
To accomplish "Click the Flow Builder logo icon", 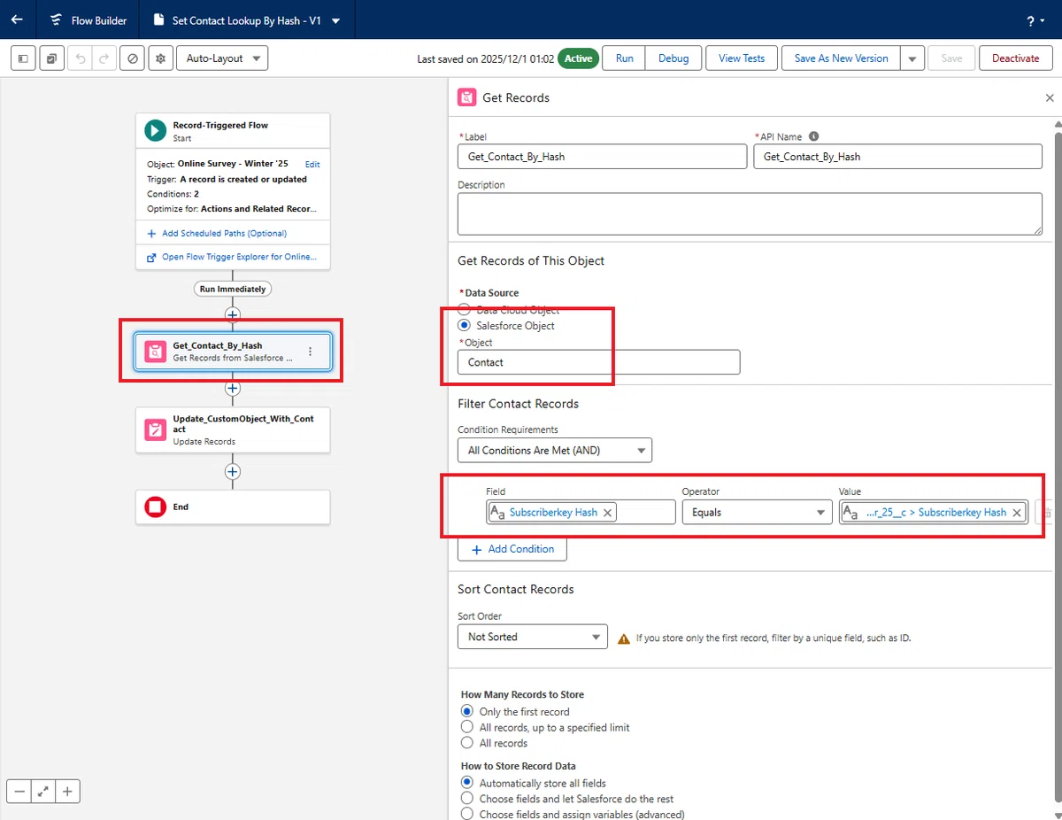I will click(x=57, y=20).
